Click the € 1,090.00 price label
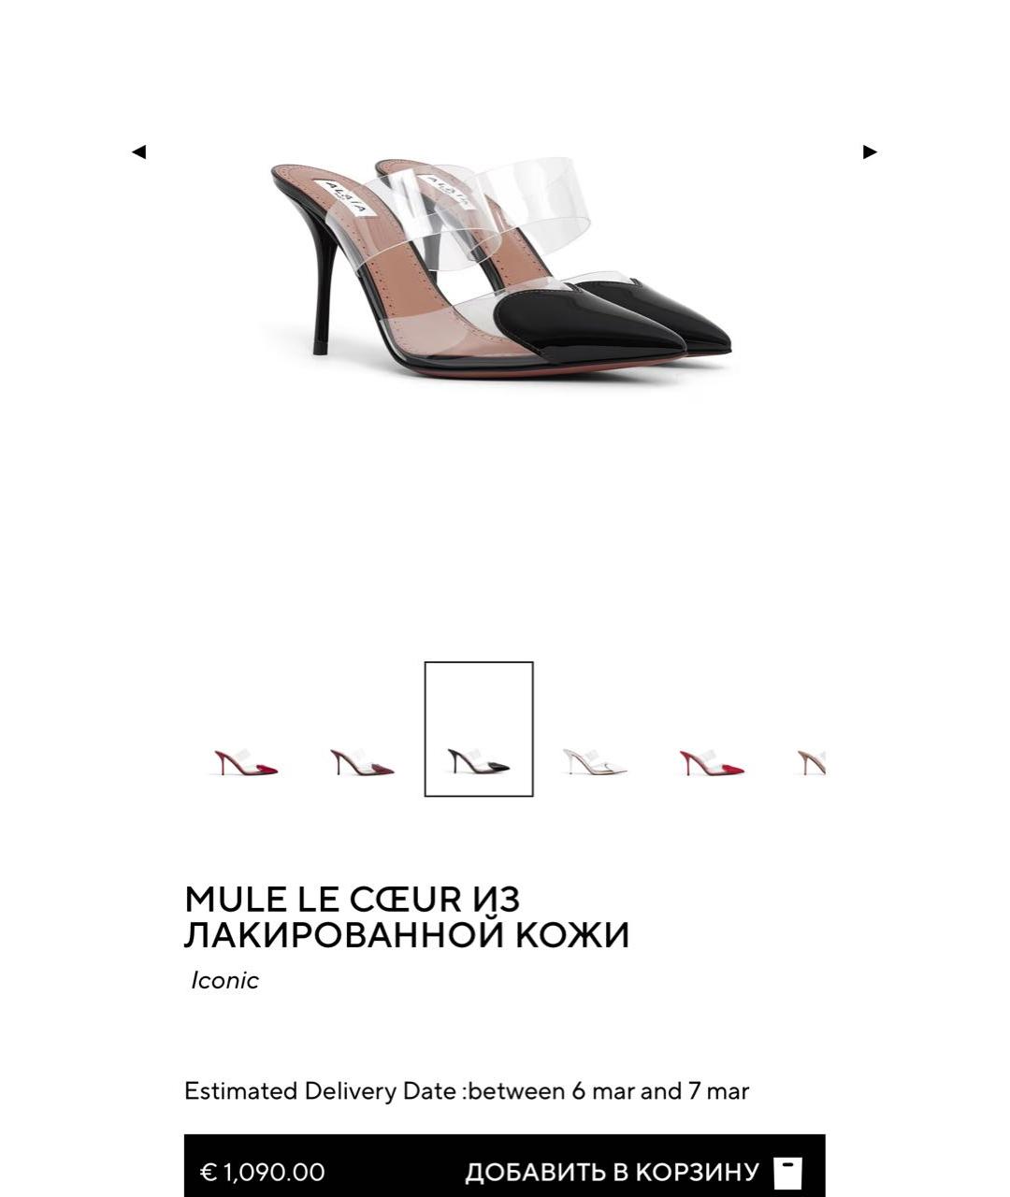 (x=263, y=1172)
